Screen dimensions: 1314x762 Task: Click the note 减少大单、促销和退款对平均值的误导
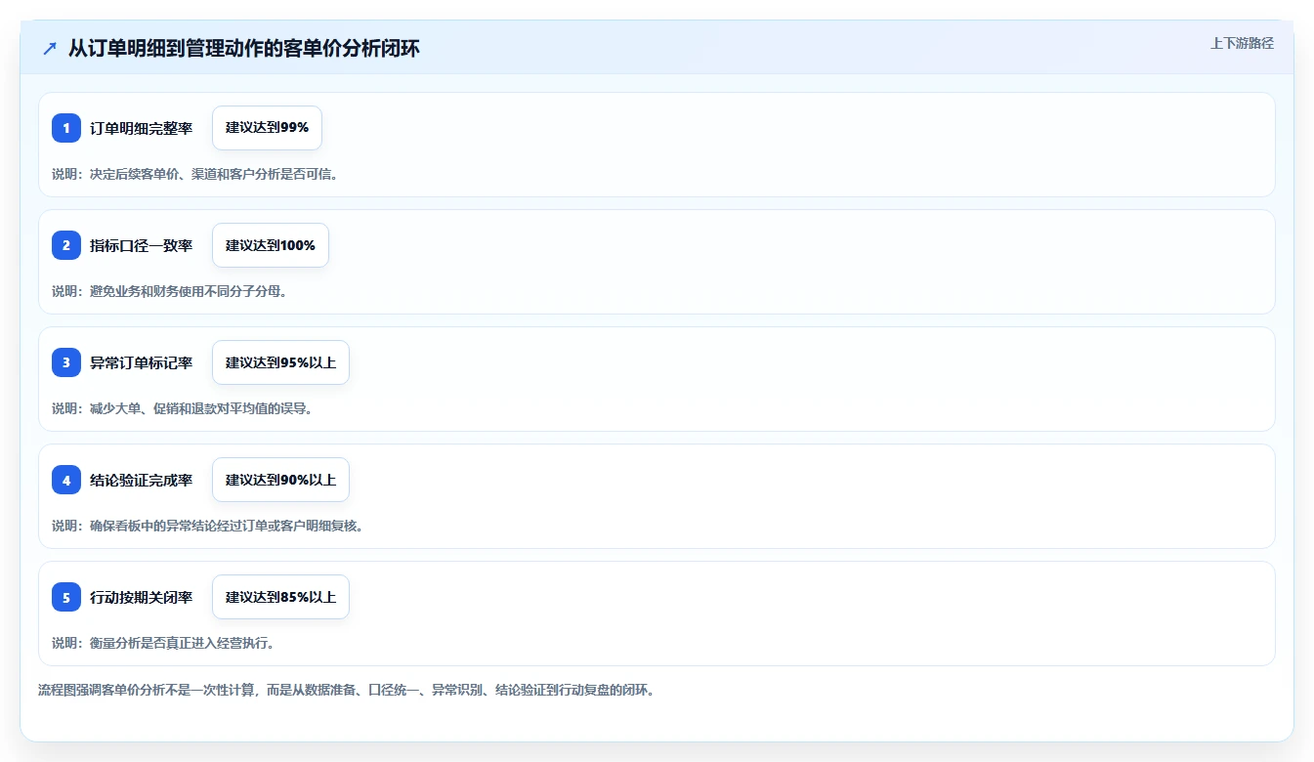(182, 408)
